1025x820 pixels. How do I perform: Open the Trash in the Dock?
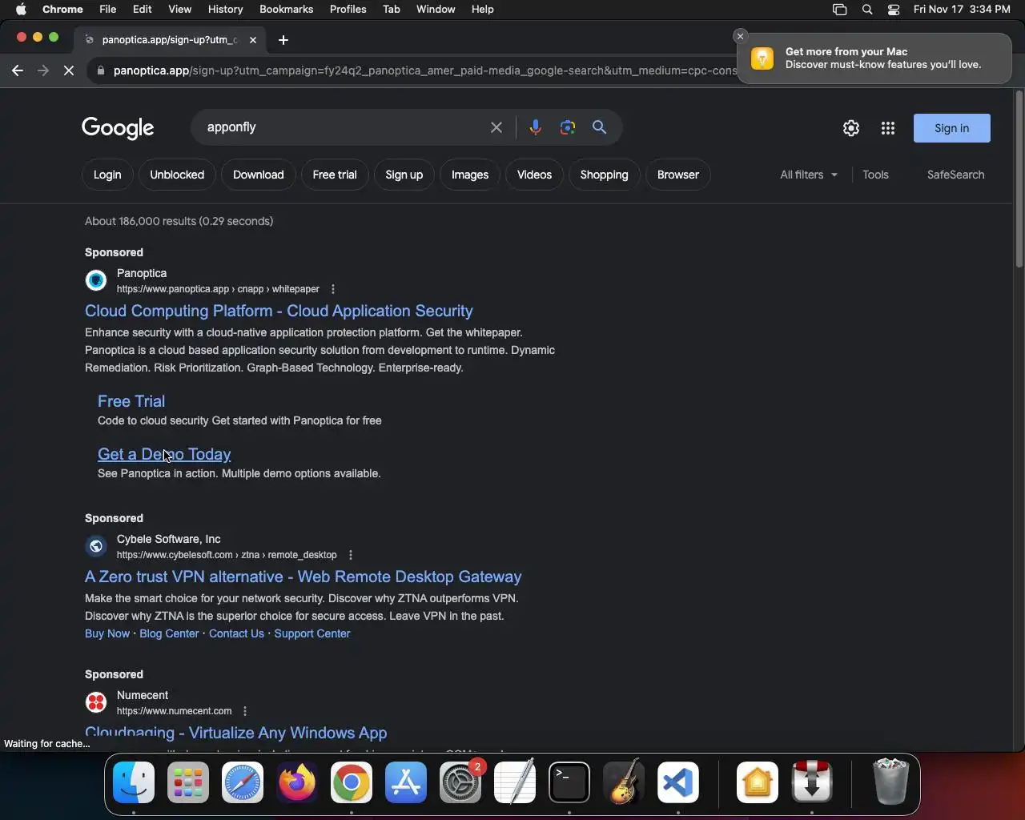point(890,782)
